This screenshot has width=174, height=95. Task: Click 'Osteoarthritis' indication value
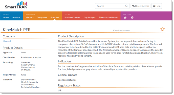(27, 85)
